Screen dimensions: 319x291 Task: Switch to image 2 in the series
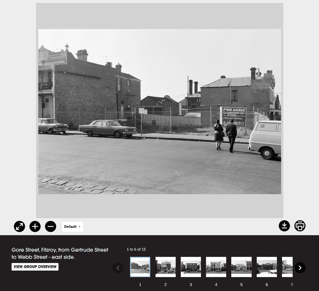(x=165, y=267)
